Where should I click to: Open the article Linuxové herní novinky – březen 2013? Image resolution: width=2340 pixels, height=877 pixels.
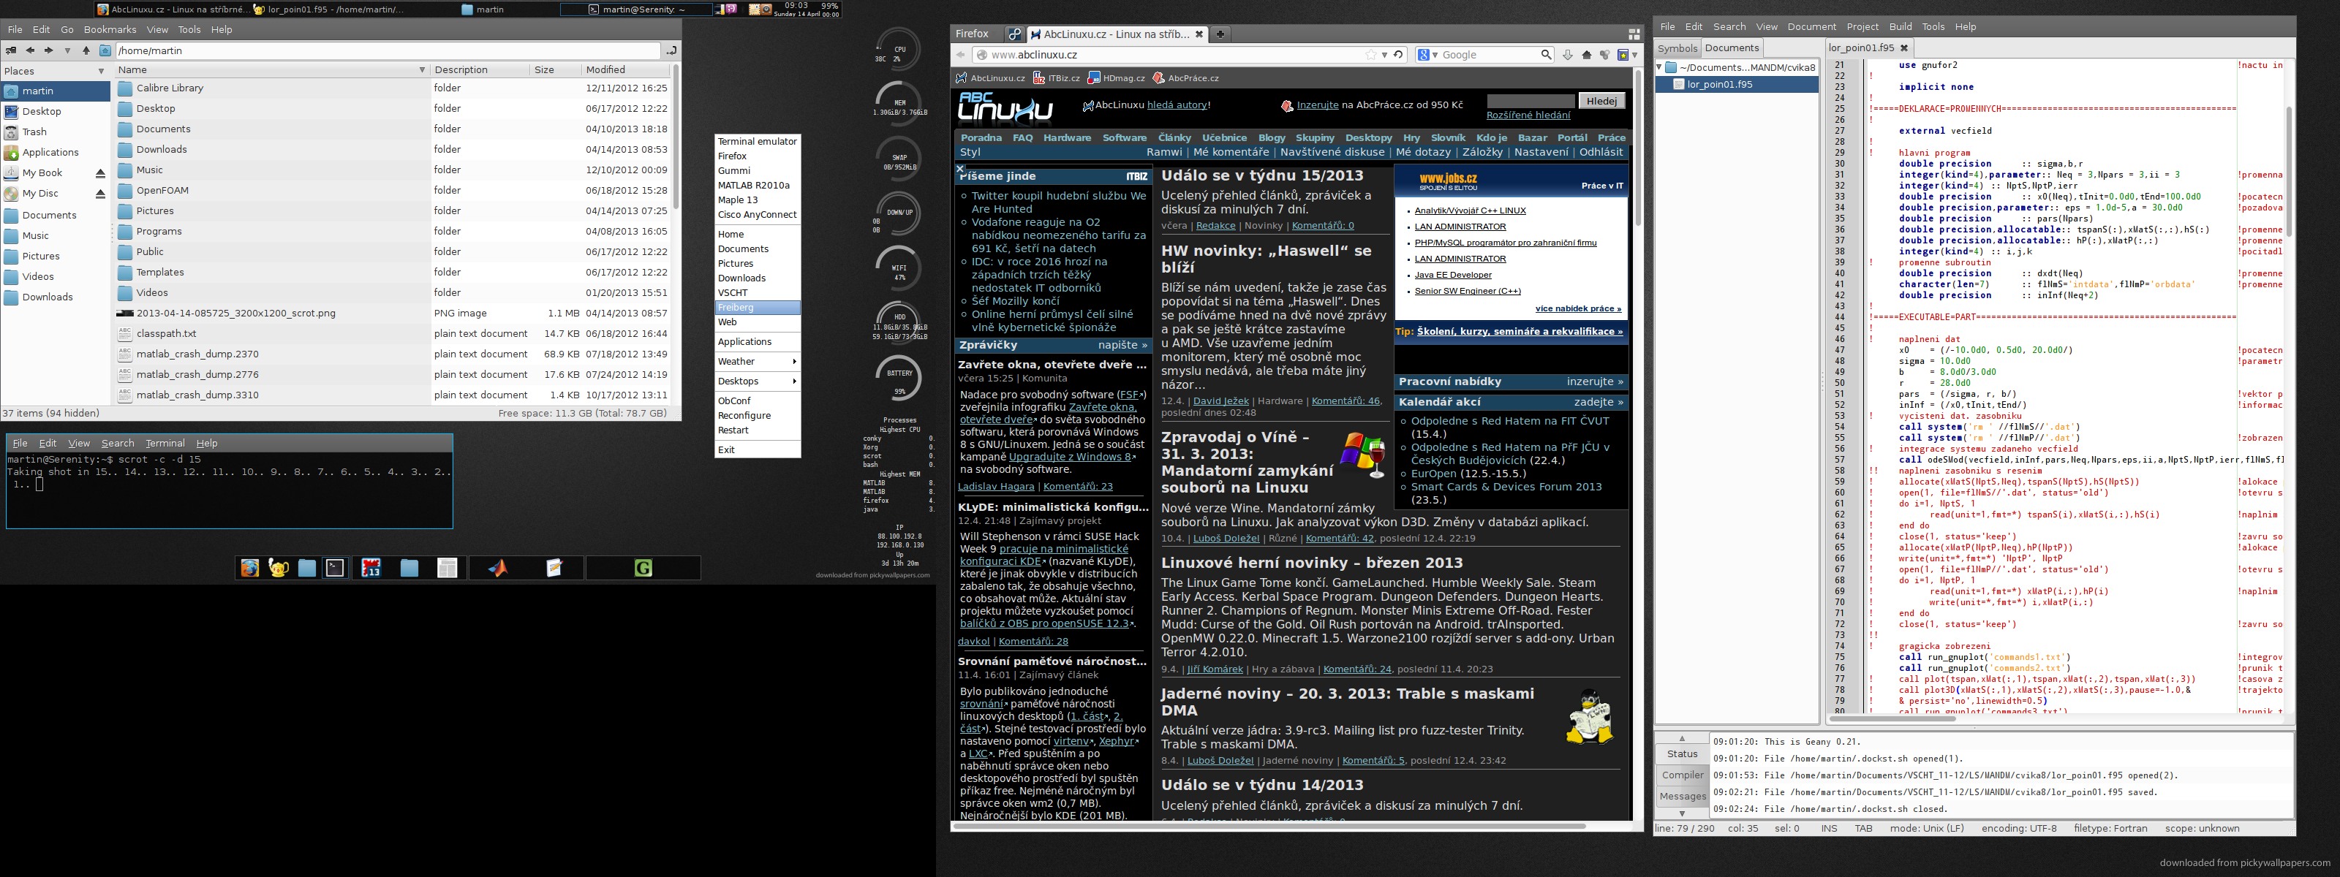coord(1312,563)
